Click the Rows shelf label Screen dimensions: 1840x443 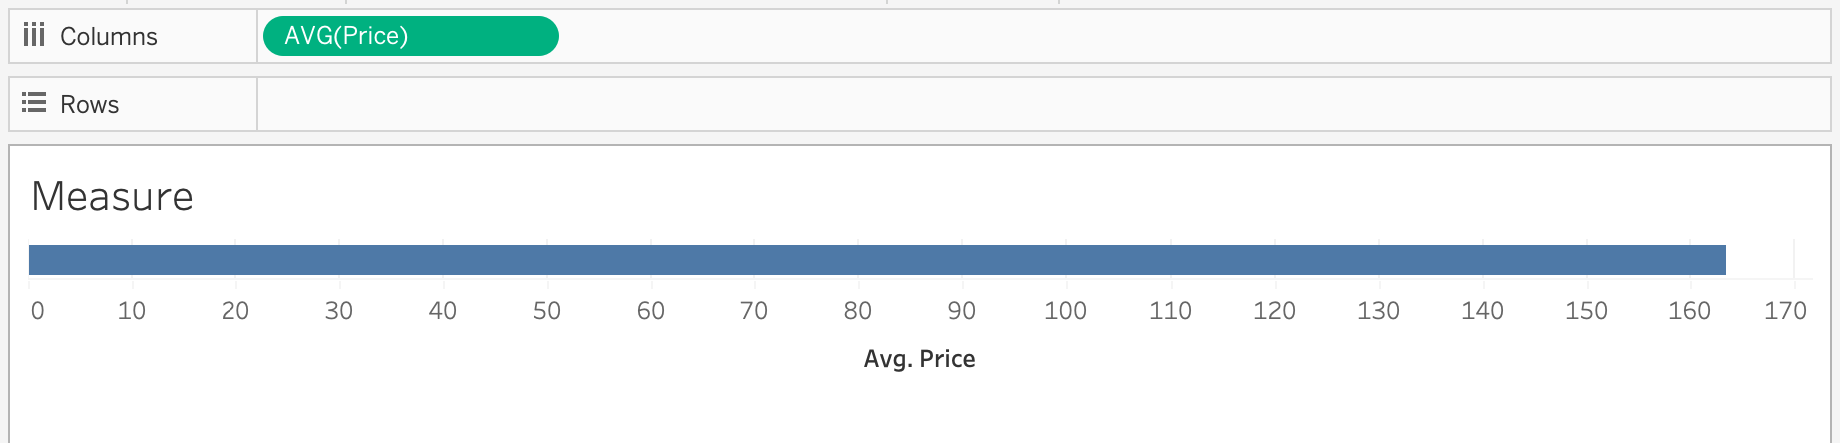tap(89, 104)
